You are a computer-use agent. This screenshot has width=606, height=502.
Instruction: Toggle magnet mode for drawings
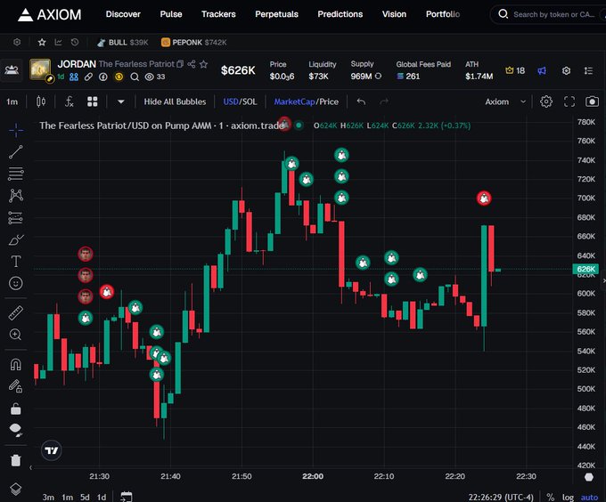tap(16, 364)
